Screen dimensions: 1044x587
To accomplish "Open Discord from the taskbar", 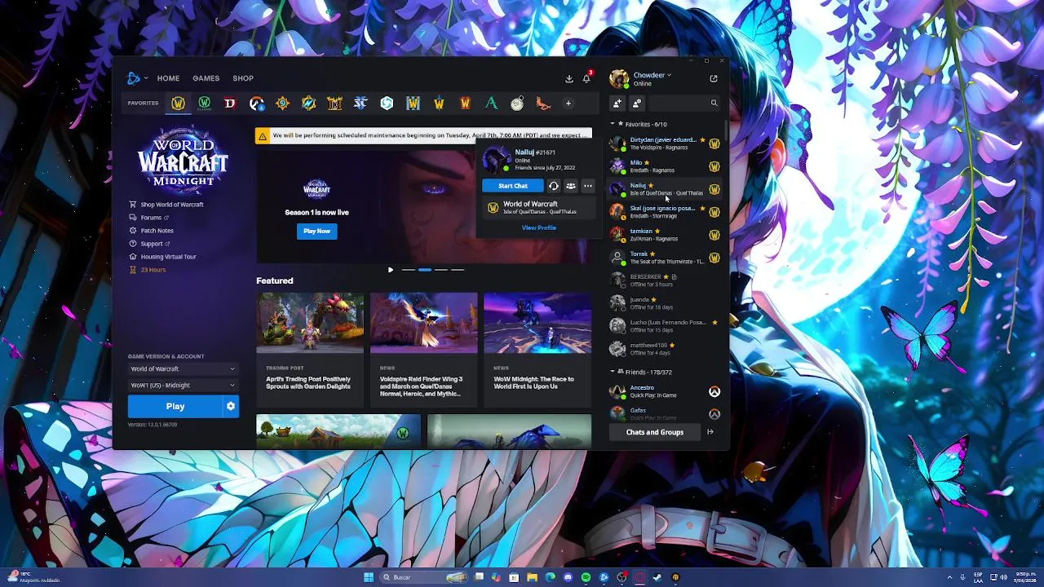I will tap(568, 577).
